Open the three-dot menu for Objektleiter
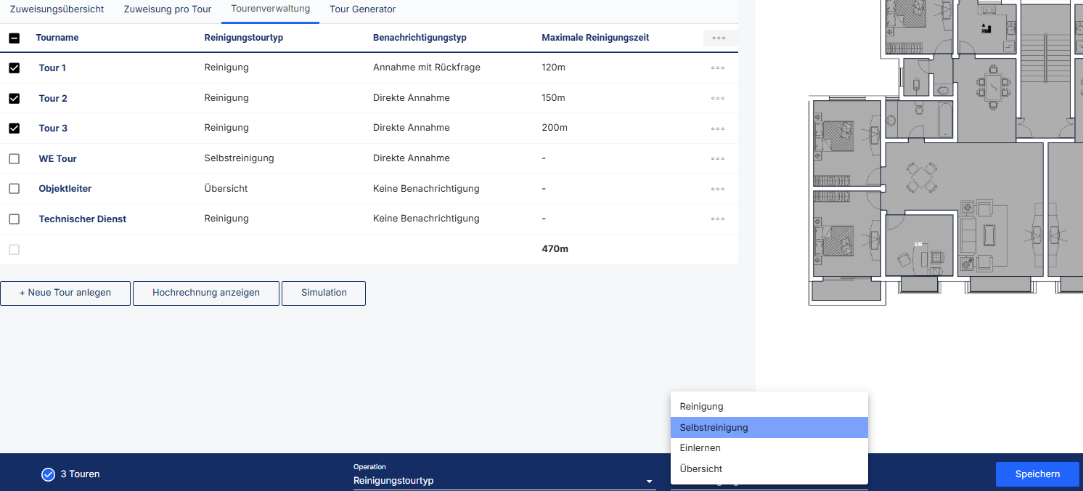The image size is (1083, 491). click(718, 189)
